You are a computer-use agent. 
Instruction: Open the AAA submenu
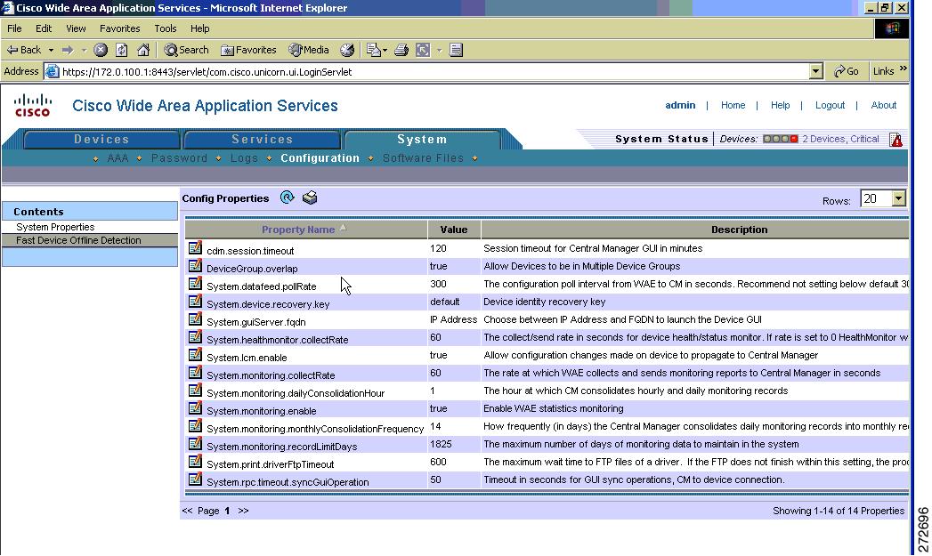(118, 158)
